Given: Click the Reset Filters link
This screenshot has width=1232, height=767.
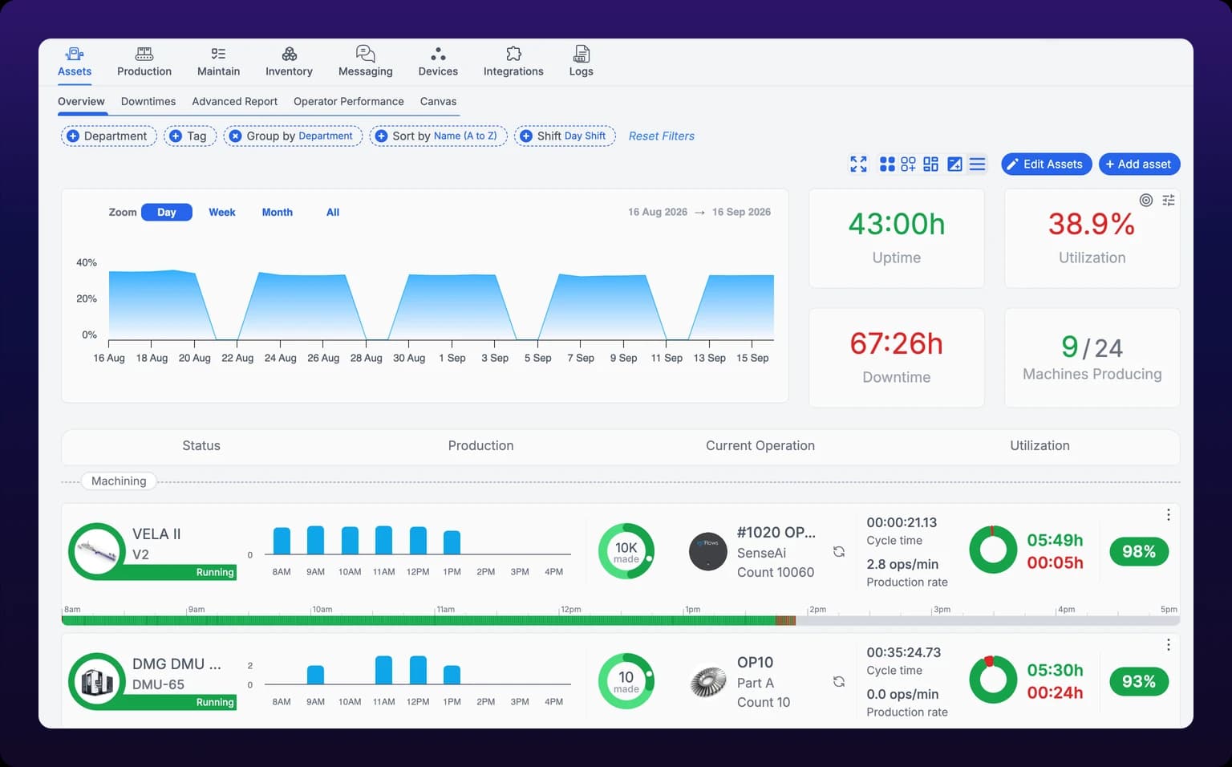Looking at the screenshot, I should [662, 136].
